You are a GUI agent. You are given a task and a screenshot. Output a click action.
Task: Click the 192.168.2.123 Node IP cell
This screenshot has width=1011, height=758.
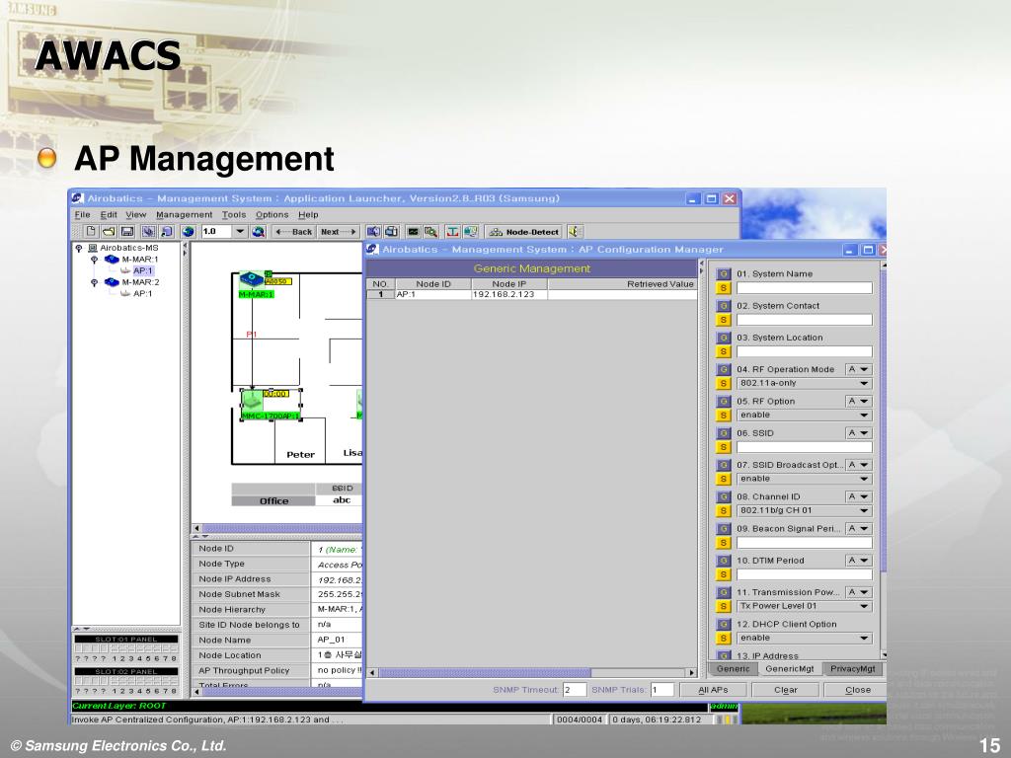pos(509,294)
